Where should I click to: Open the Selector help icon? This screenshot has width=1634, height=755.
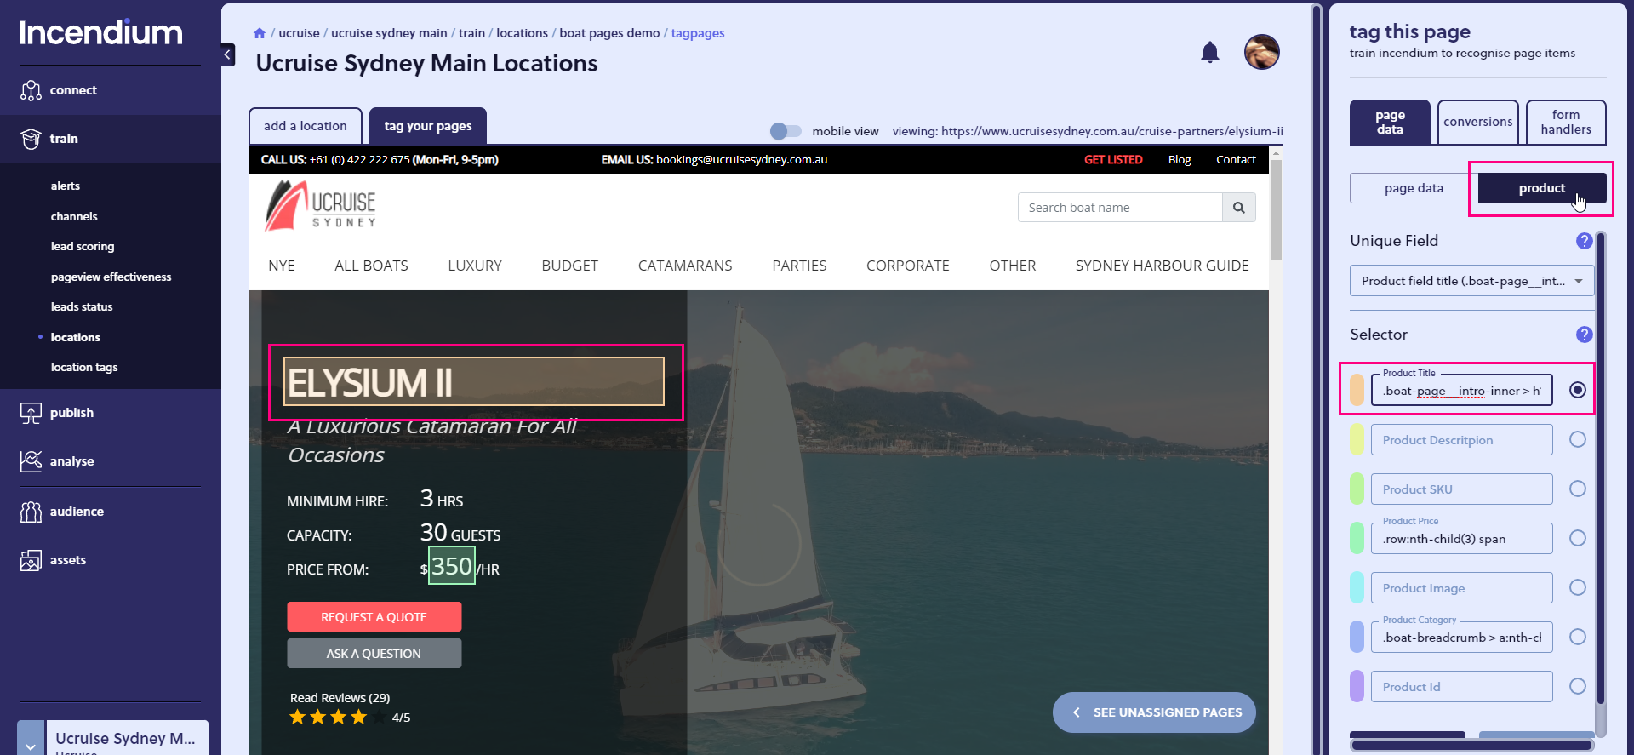pos(1584,335)
